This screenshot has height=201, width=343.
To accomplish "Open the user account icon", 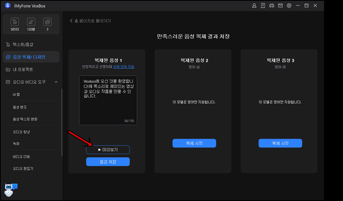I will click(x=254, y=6).
